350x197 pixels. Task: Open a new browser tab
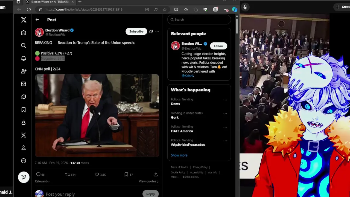pyautogui.click(x=80, y=2)
